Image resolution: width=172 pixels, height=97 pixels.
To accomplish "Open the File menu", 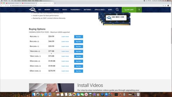I will 9,1.
